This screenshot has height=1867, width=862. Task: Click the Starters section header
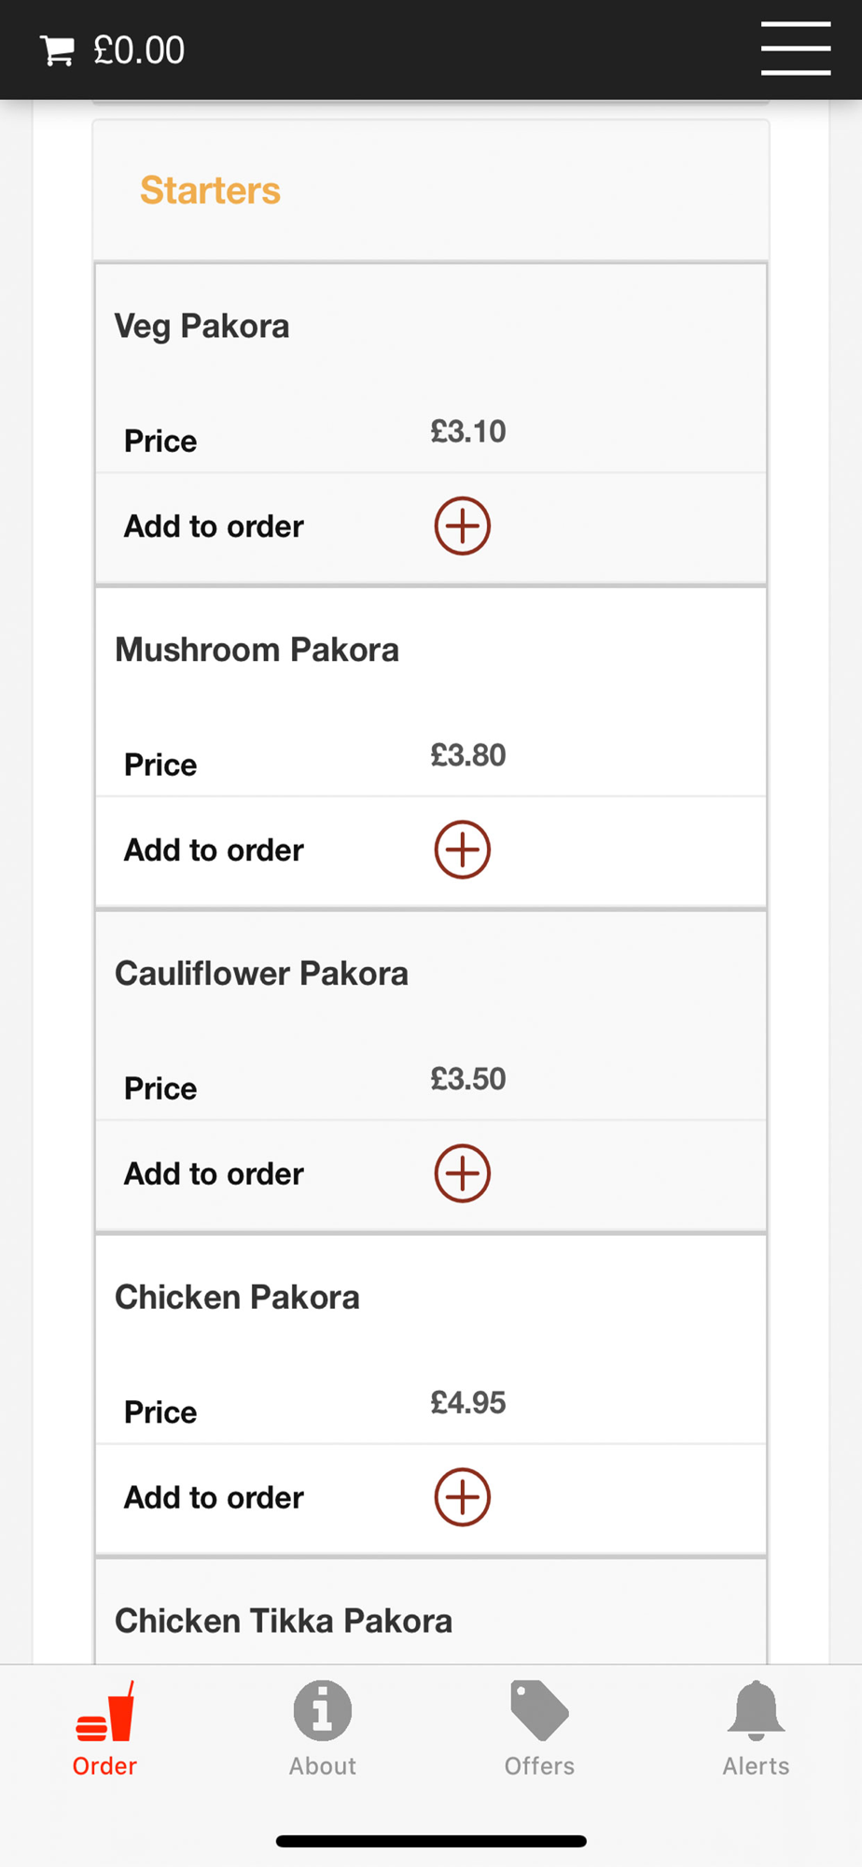[x=210, y=190]
